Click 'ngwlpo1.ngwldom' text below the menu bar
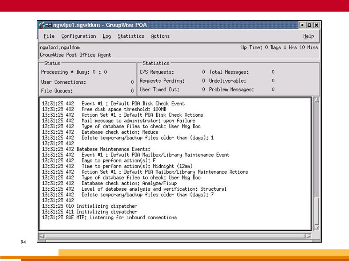 click(x=60, y=47)
